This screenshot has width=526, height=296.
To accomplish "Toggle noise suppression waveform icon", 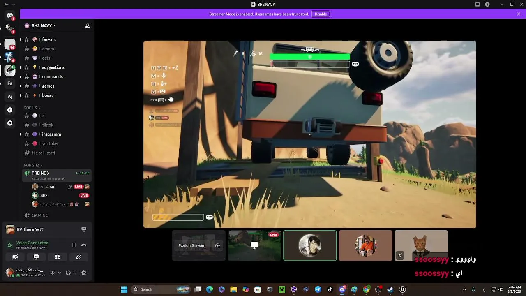I will [x=74, y=245].
